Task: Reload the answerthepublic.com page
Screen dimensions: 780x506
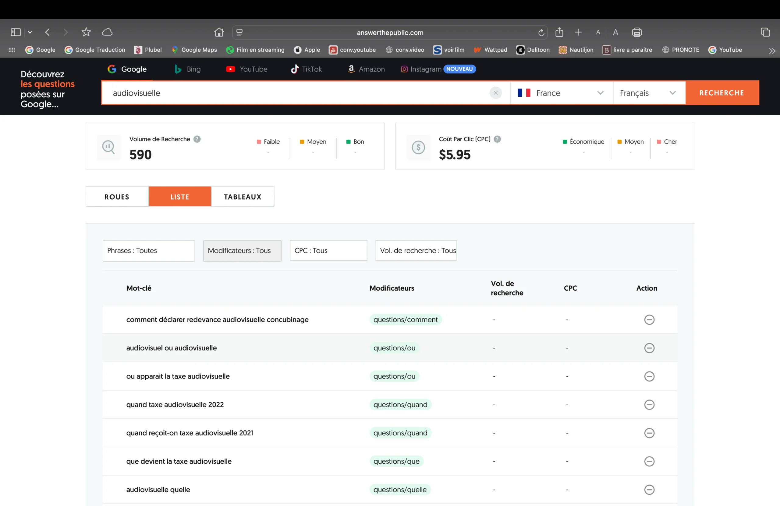Action: pyautogui.click(x=541, y=32)
